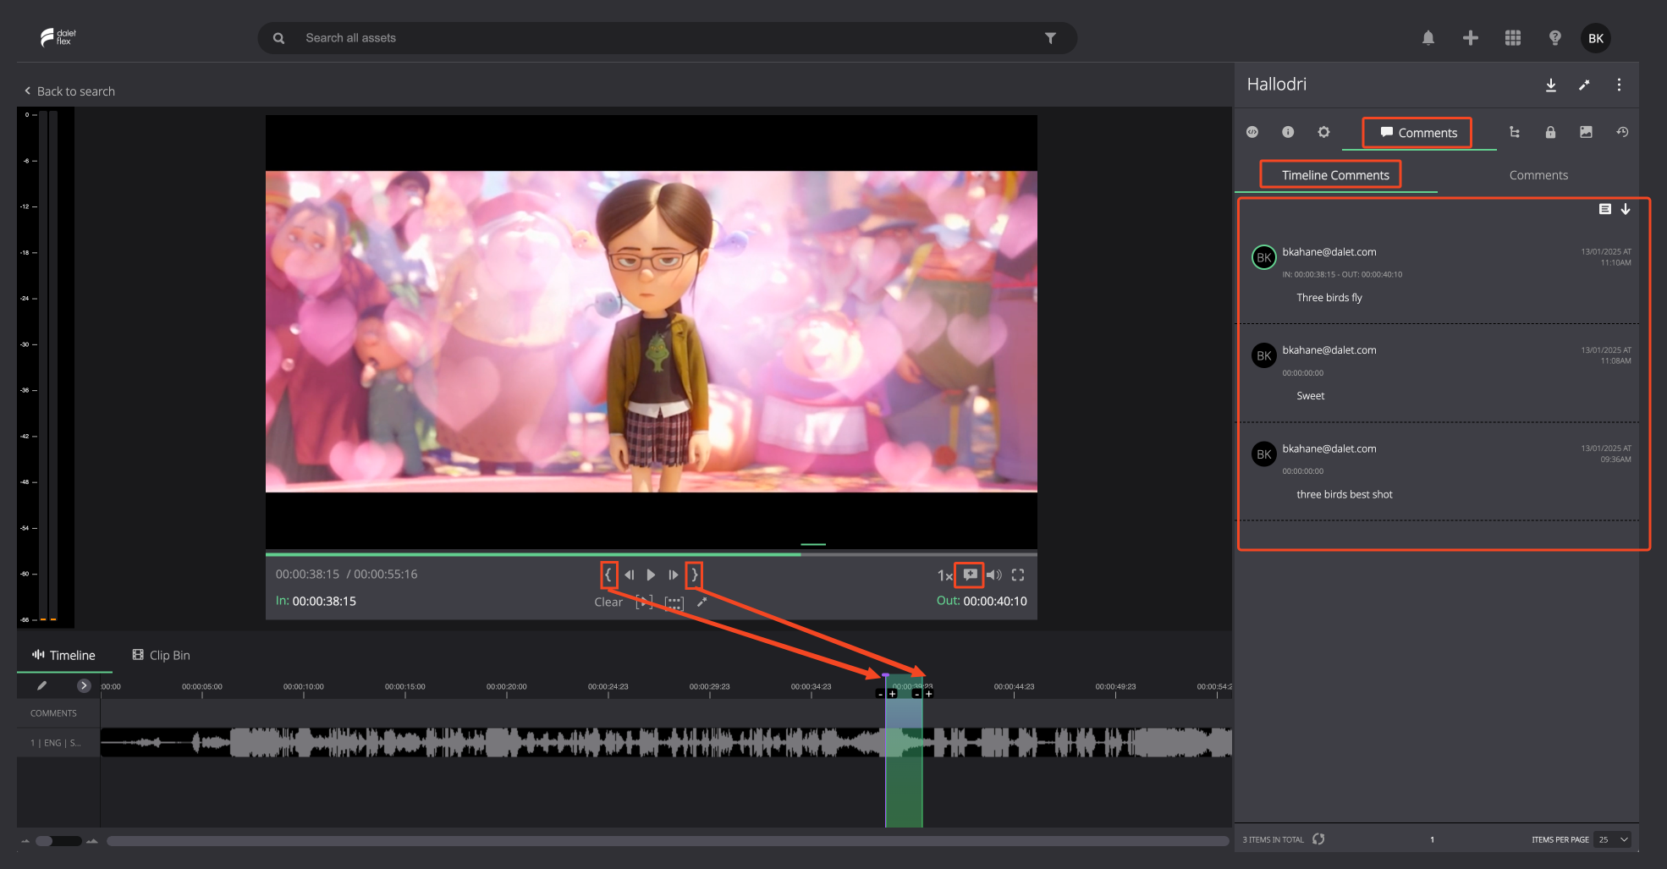Open the Hallodri three-dot options menu
The height and width of the screenshot is (869, 1667).
tap(1619, 85)
